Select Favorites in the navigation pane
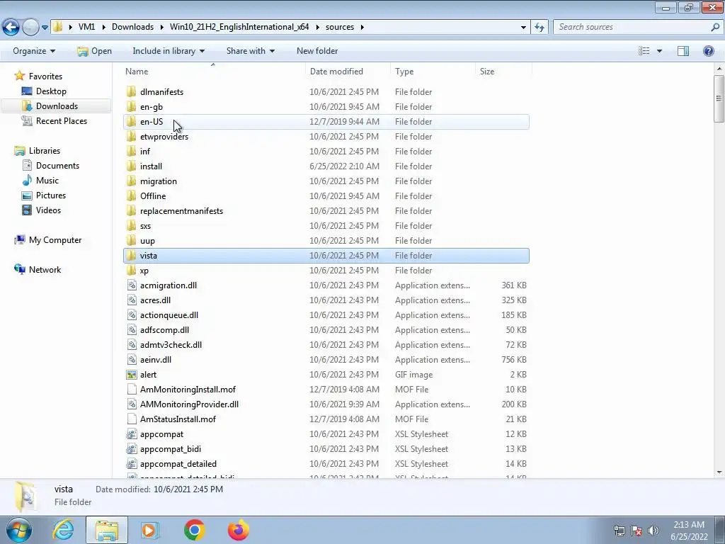Viewport: 725px width, 544px height. pos(45,76)
